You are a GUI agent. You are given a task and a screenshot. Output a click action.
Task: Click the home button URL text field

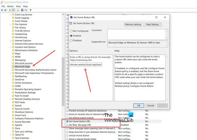(86, 65)
